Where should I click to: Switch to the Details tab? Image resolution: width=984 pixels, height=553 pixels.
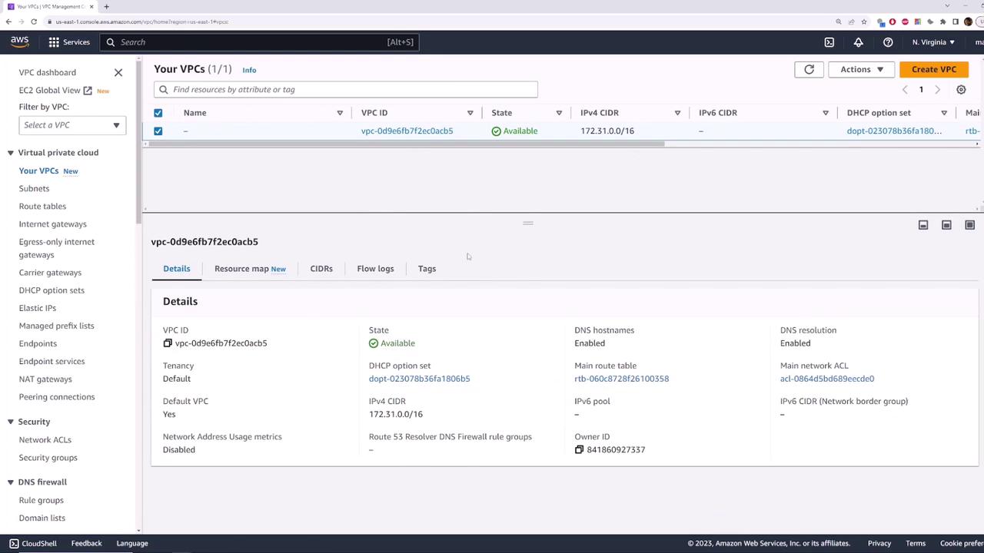point(177,269)
